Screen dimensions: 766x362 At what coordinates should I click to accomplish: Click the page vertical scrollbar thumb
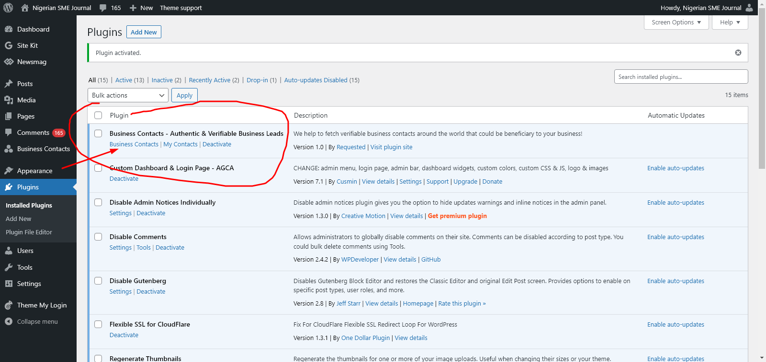[x=762, y=88]
